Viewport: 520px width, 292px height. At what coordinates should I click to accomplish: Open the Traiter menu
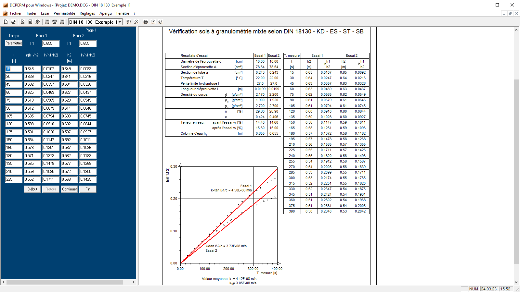point(31,13)
